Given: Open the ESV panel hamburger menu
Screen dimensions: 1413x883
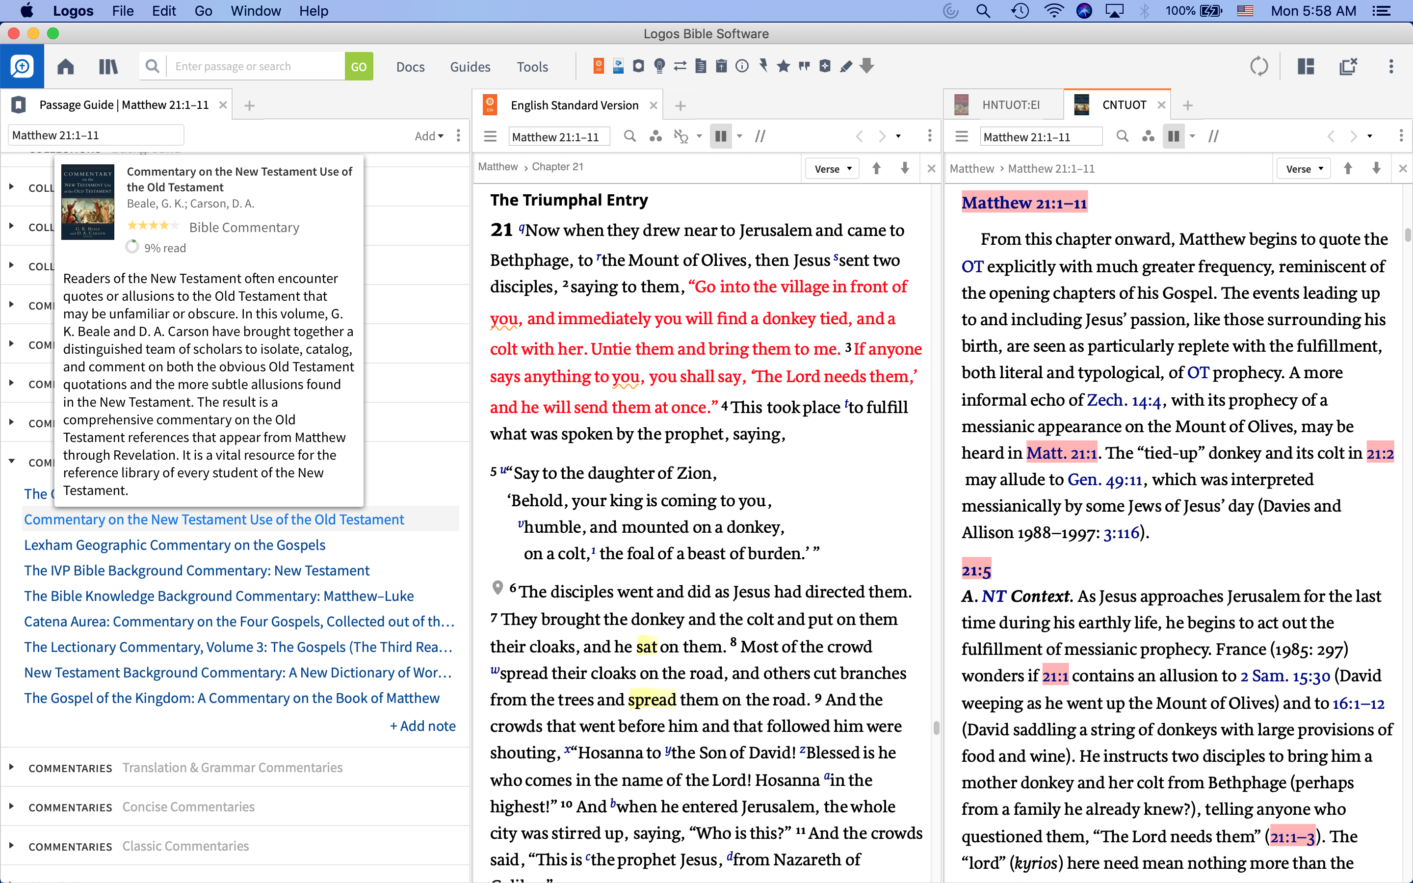Looking at the screenshot, I should tap(491, 137).
